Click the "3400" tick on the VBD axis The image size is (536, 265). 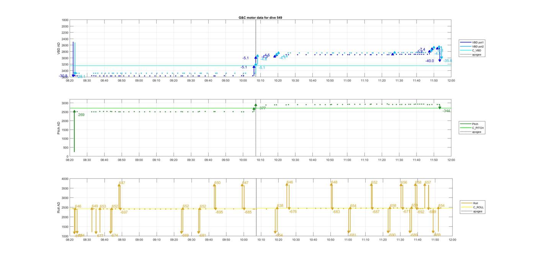65,71
